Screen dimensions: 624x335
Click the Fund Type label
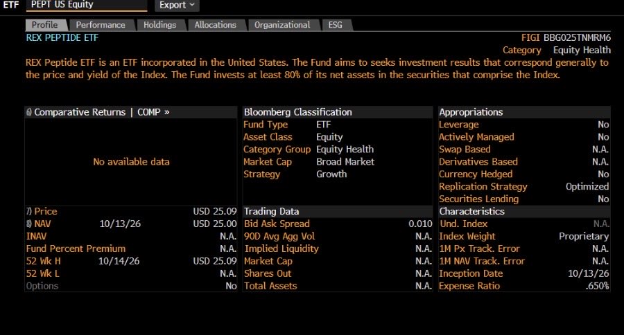(x=266, y=125)
